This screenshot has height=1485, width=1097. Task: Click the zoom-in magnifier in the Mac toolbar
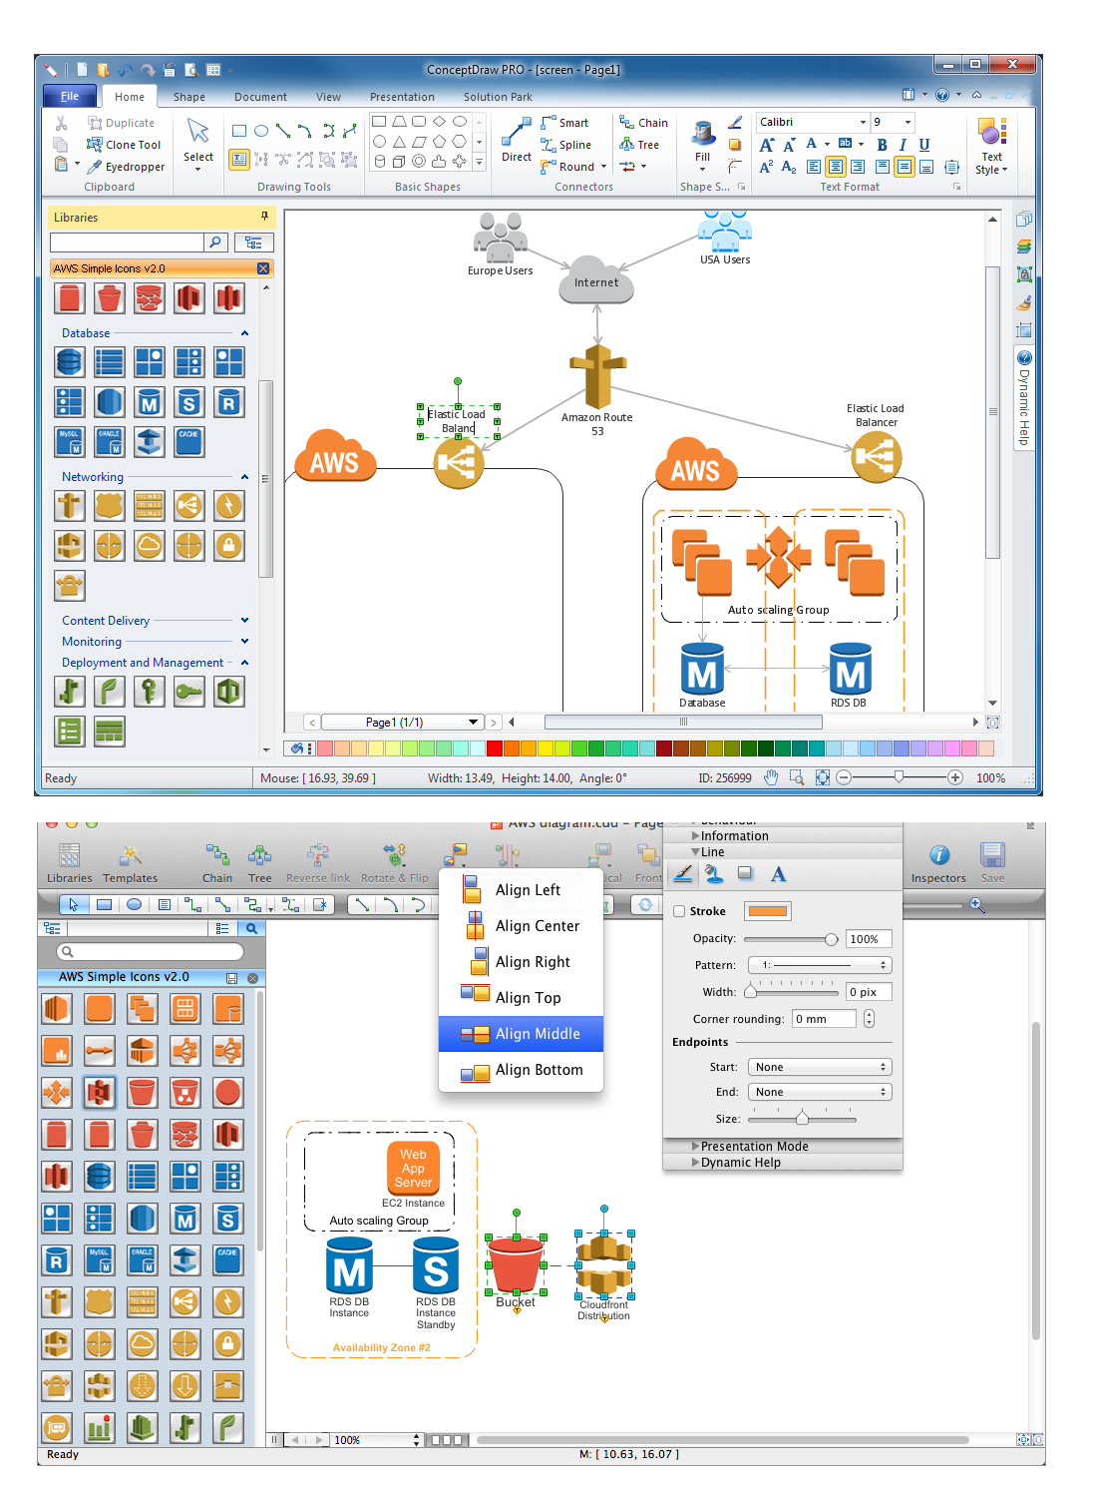click(977, 905)
